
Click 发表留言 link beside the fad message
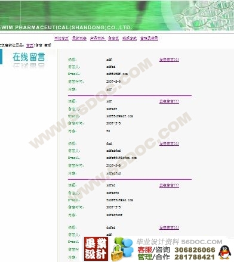pyautogui.click(x=169, y=144)
